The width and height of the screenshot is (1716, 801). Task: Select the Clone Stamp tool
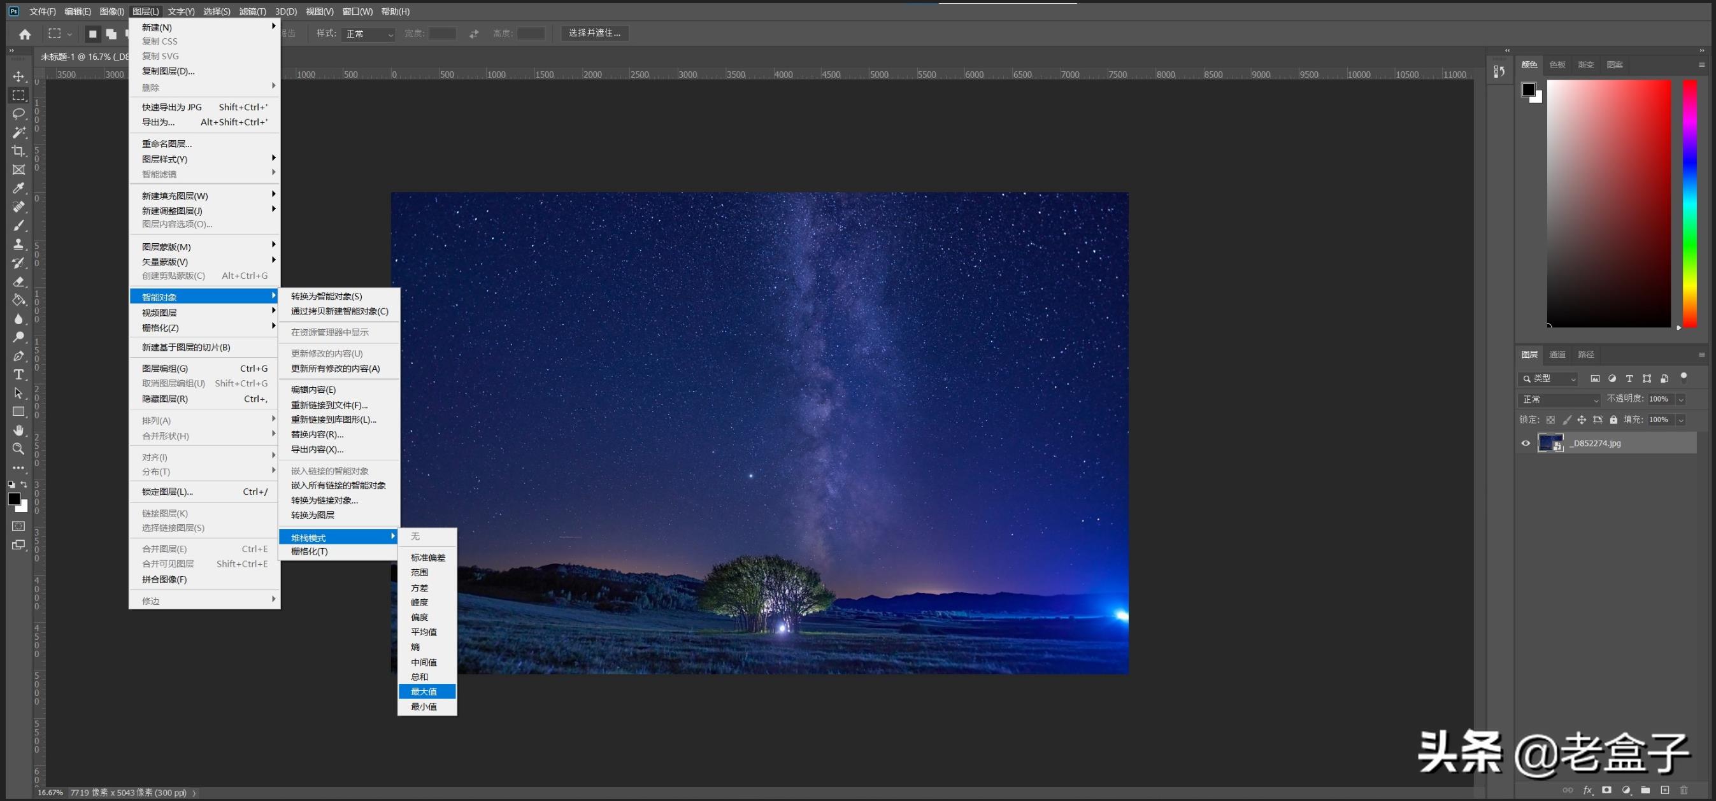pos(18,245)
